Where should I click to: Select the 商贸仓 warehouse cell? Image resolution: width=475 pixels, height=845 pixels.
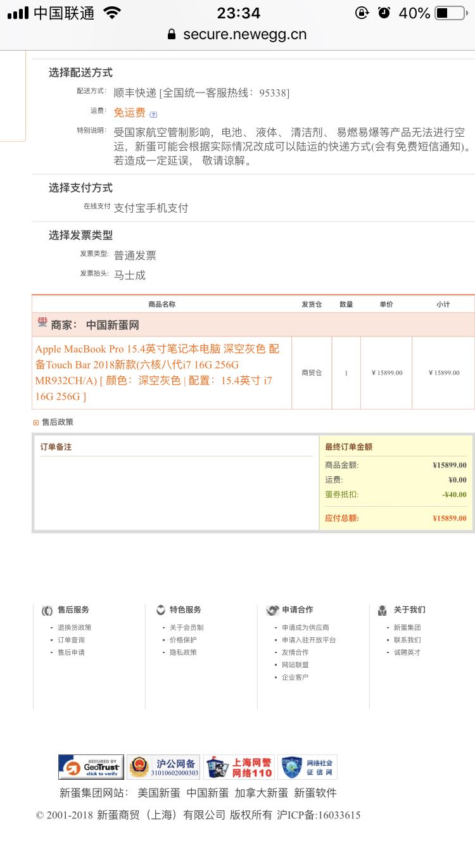312,373
